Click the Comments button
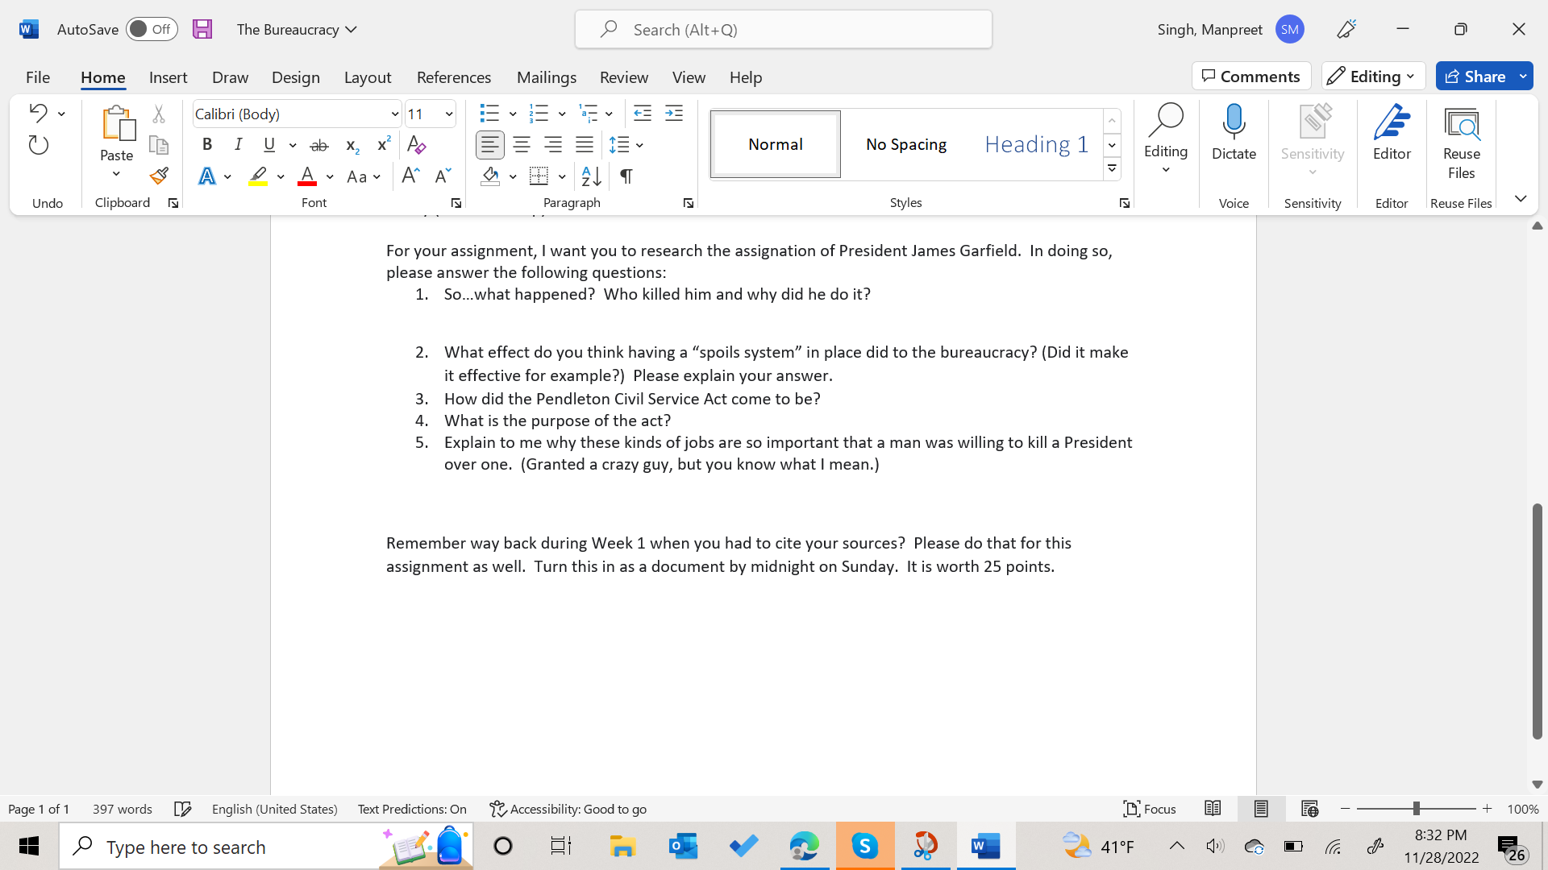This screenshot has height=870, width=1548. pos(1250,76)
